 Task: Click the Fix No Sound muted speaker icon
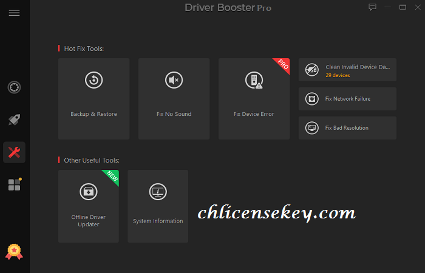pos(174,80)
